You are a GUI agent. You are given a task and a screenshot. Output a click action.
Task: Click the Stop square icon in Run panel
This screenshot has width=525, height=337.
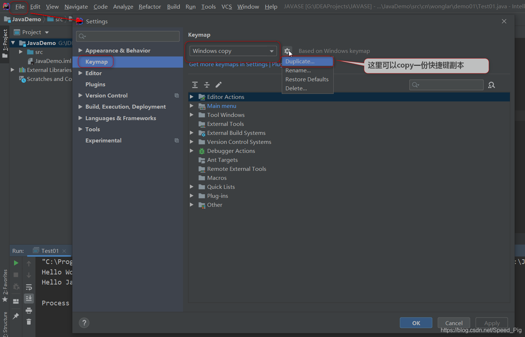point(16,275)
